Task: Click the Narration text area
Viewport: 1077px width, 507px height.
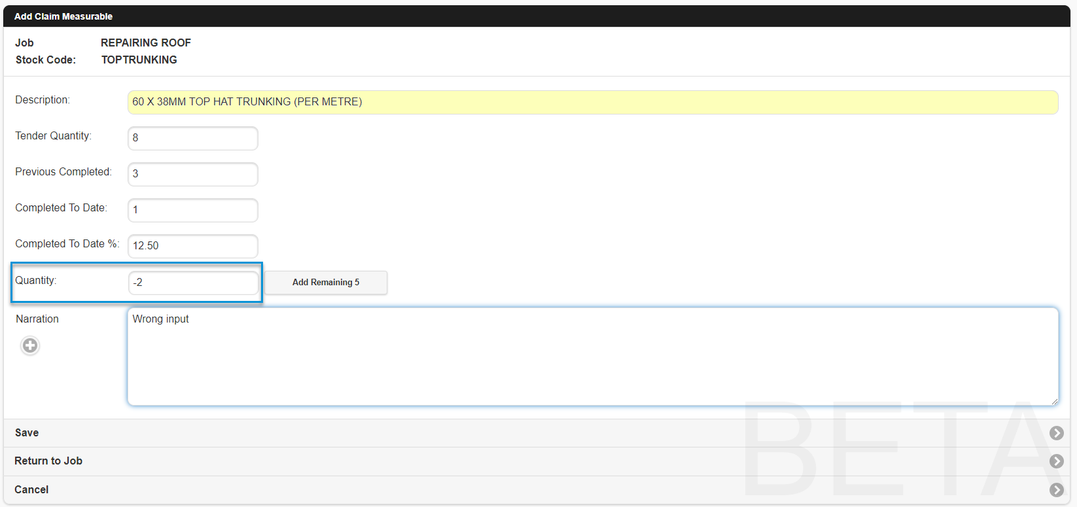Action: point(593,357)
